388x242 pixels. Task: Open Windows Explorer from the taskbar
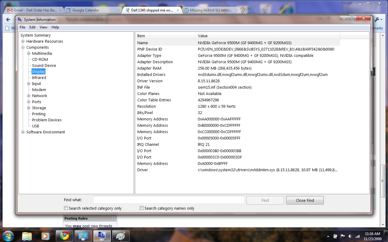(x=27, y=236)
